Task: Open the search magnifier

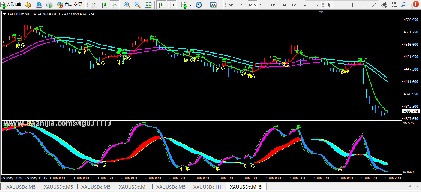Action: pos(403,4)
